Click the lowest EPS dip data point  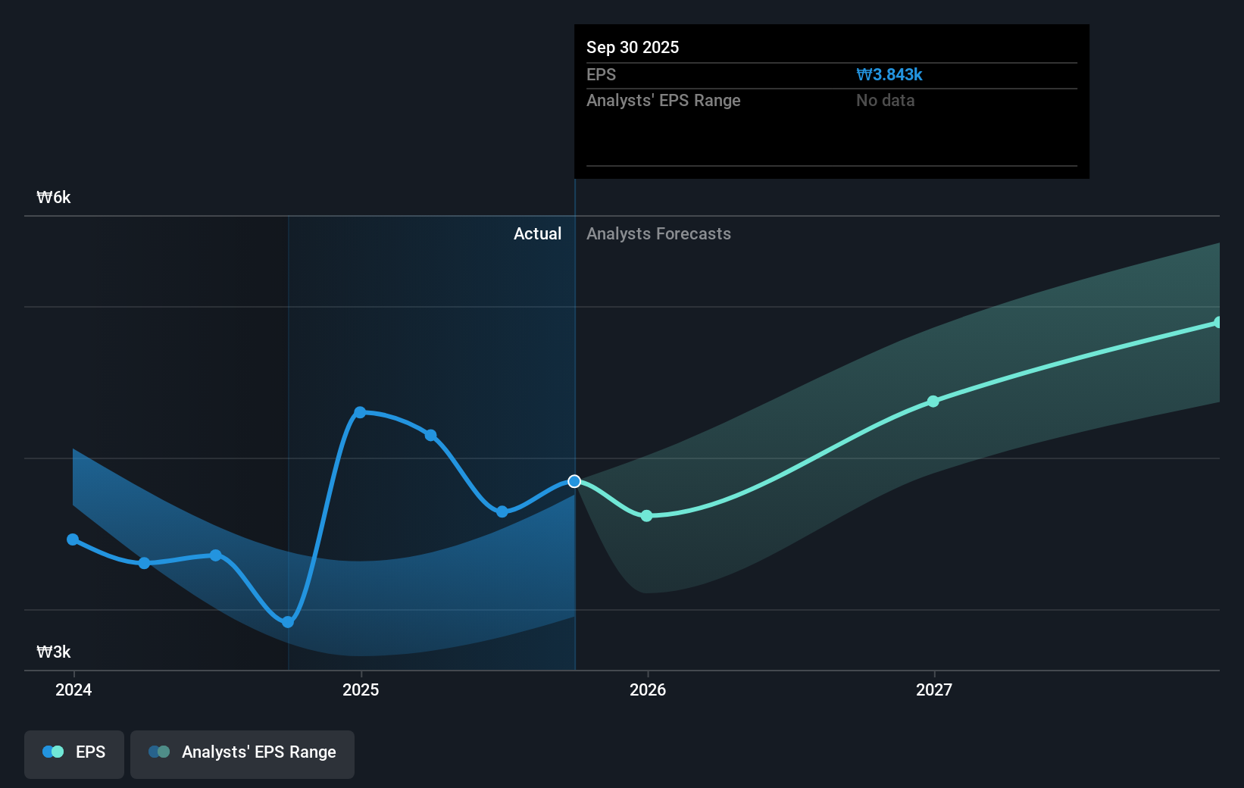(x=287, y=622)
